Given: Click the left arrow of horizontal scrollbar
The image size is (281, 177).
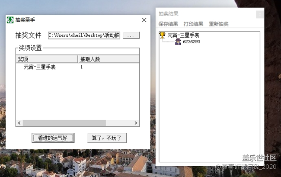Looking at the screenshot, I should pyautogui.click(x=19, y=123).
